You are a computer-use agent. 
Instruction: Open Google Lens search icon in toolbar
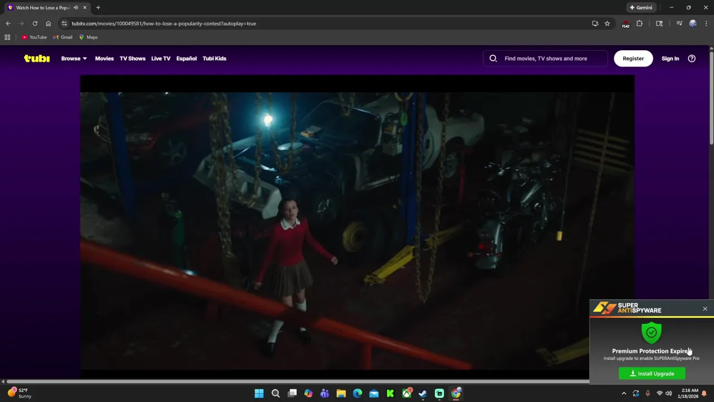click(659, 23)
